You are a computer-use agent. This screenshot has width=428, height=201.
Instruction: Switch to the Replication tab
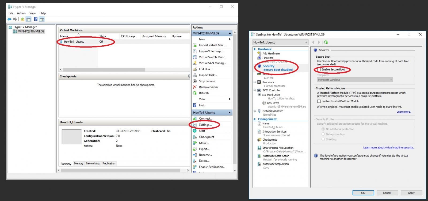coord(109,163)
